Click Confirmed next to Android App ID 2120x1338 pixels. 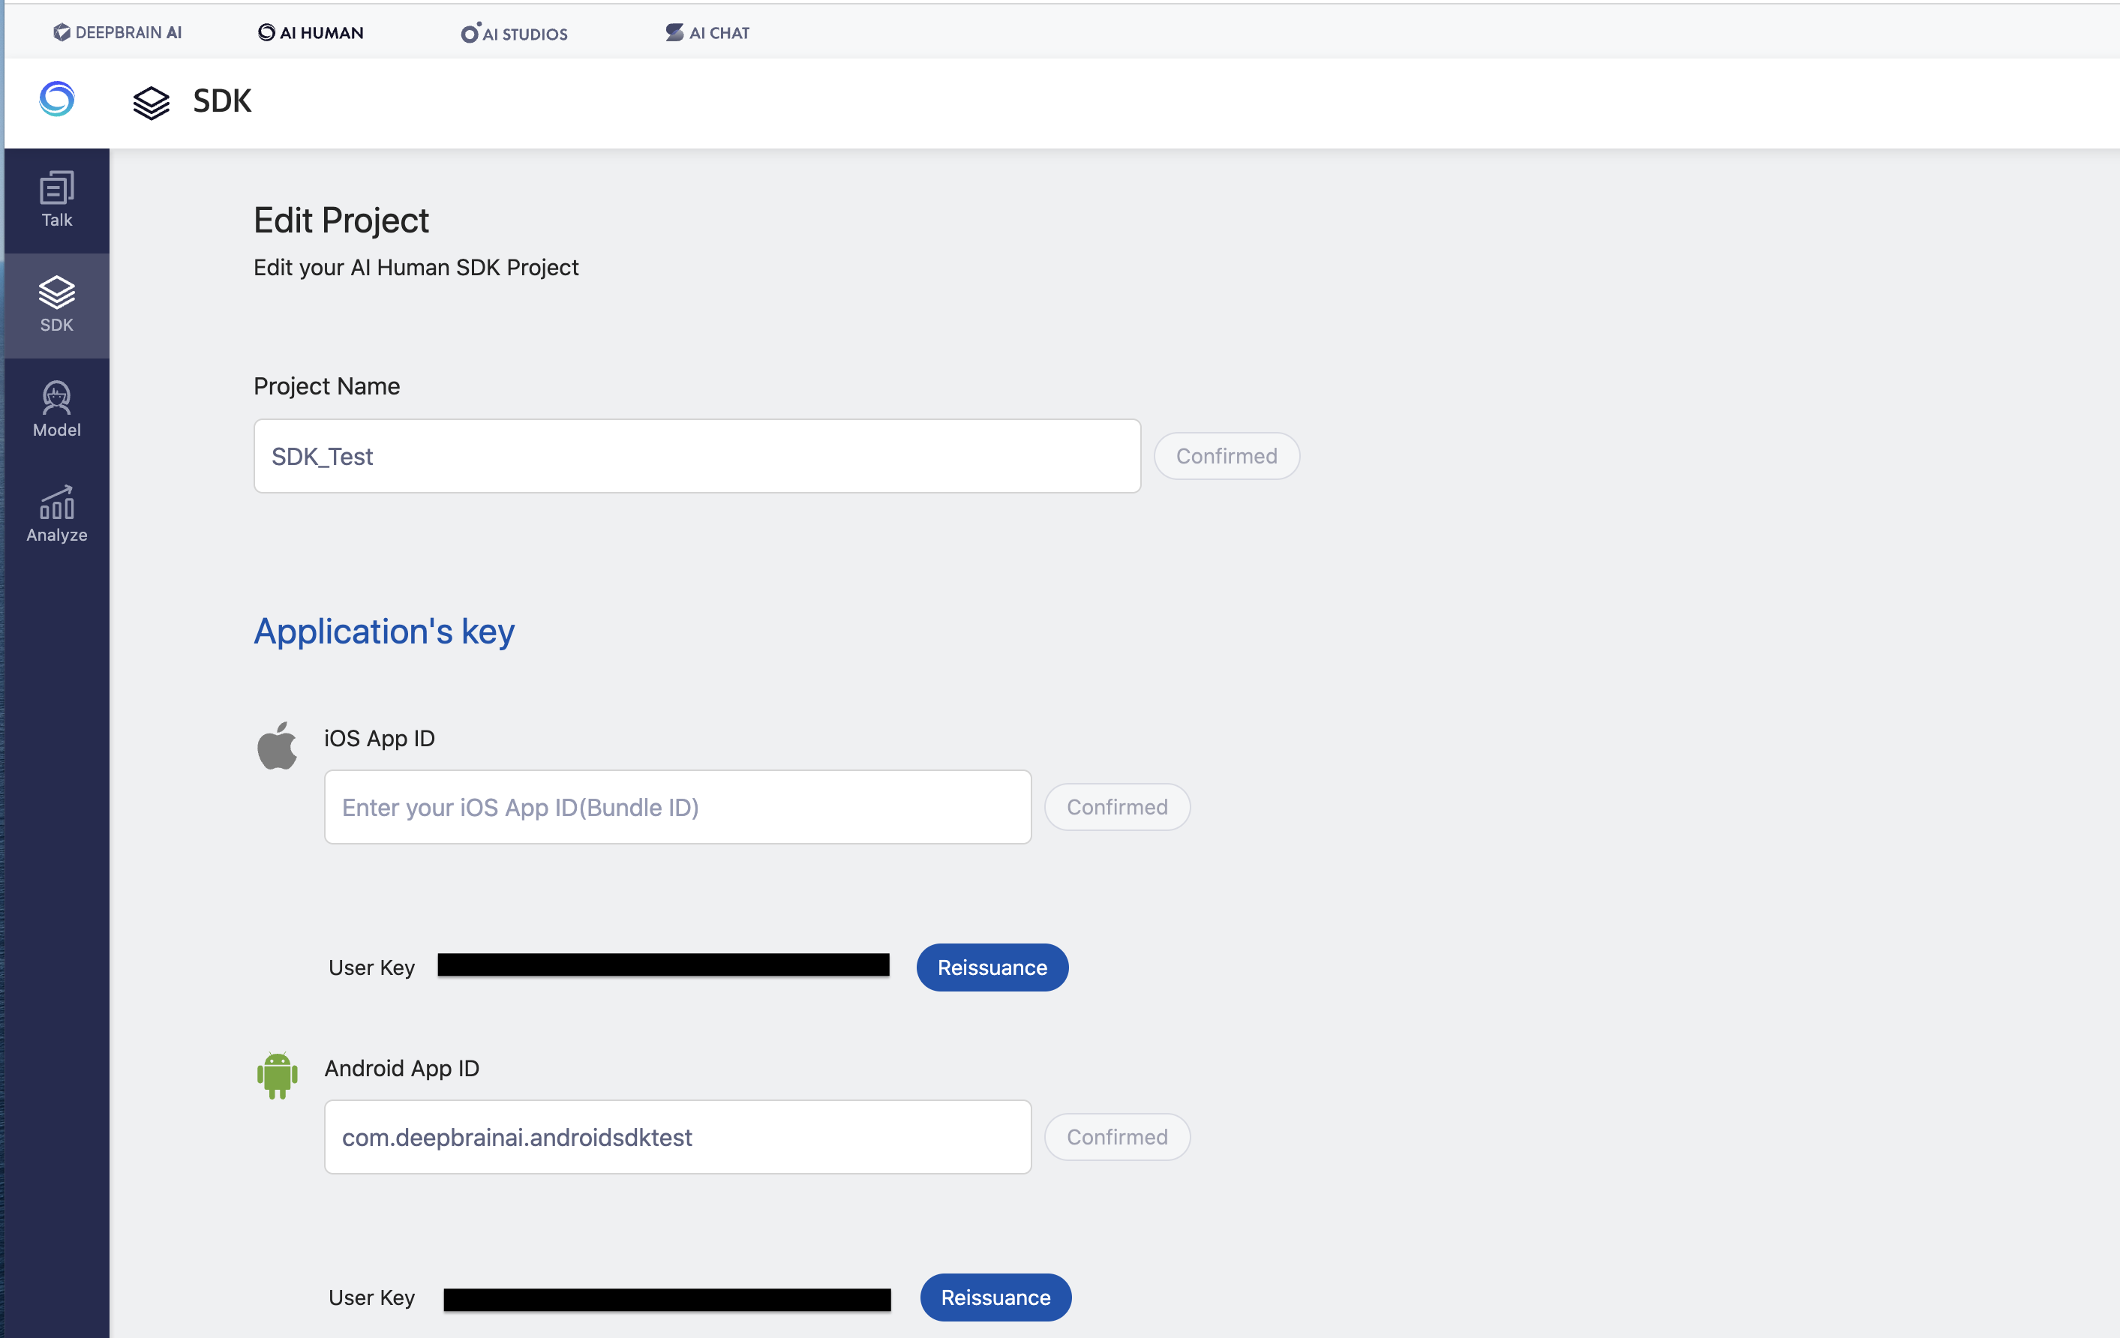point(1117,1137)
